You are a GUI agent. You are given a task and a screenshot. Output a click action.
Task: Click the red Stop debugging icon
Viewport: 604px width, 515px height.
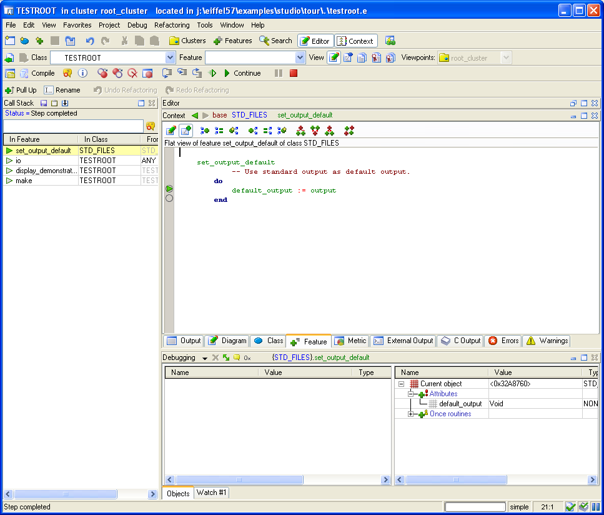(294, 73)
